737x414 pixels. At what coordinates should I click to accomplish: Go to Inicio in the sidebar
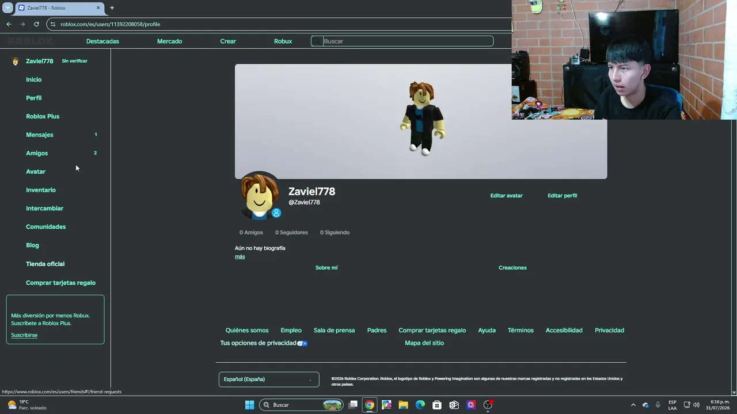(34, 79)
